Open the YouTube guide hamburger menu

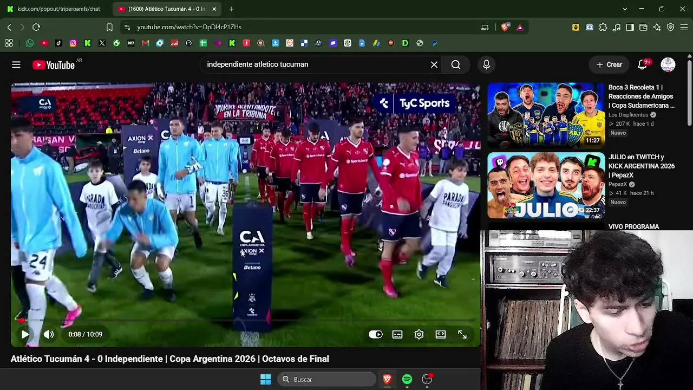point(16,64)
